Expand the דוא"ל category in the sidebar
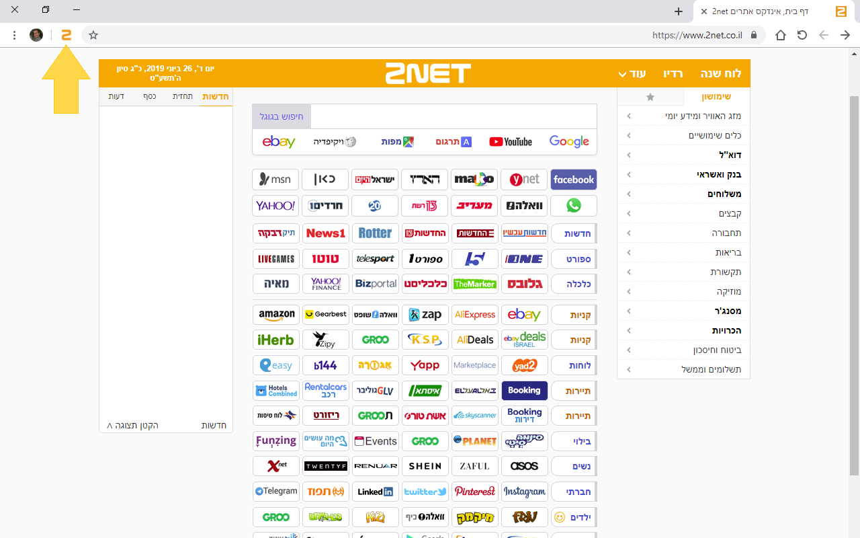The image size is (860, 538). point(724,155)
